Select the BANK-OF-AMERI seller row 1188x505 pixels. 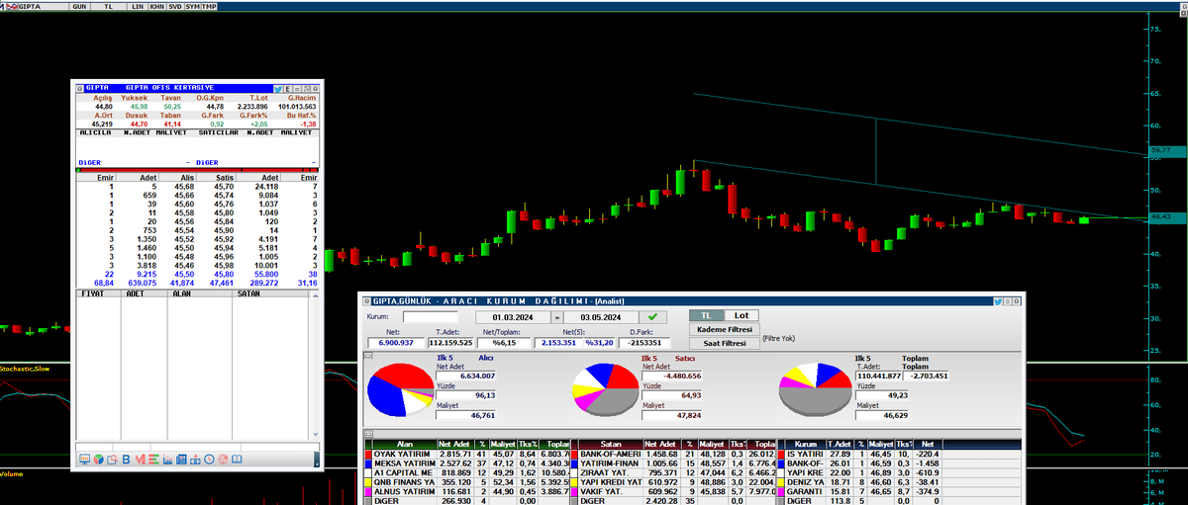[675, 455]
